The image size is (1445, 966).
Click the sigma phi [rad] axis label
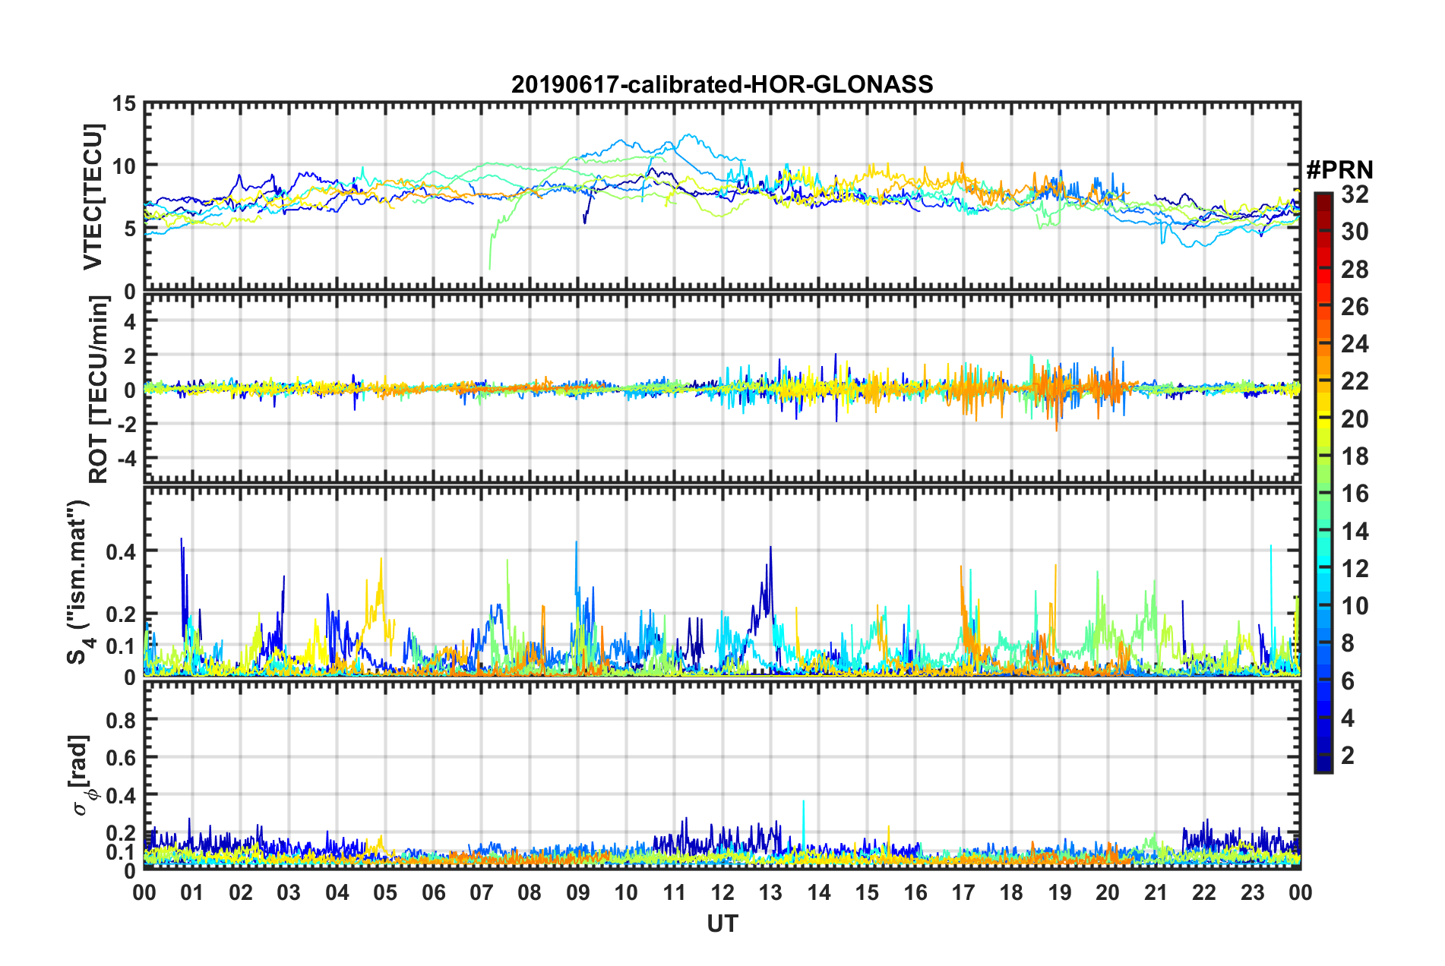(x=84, y=775)
